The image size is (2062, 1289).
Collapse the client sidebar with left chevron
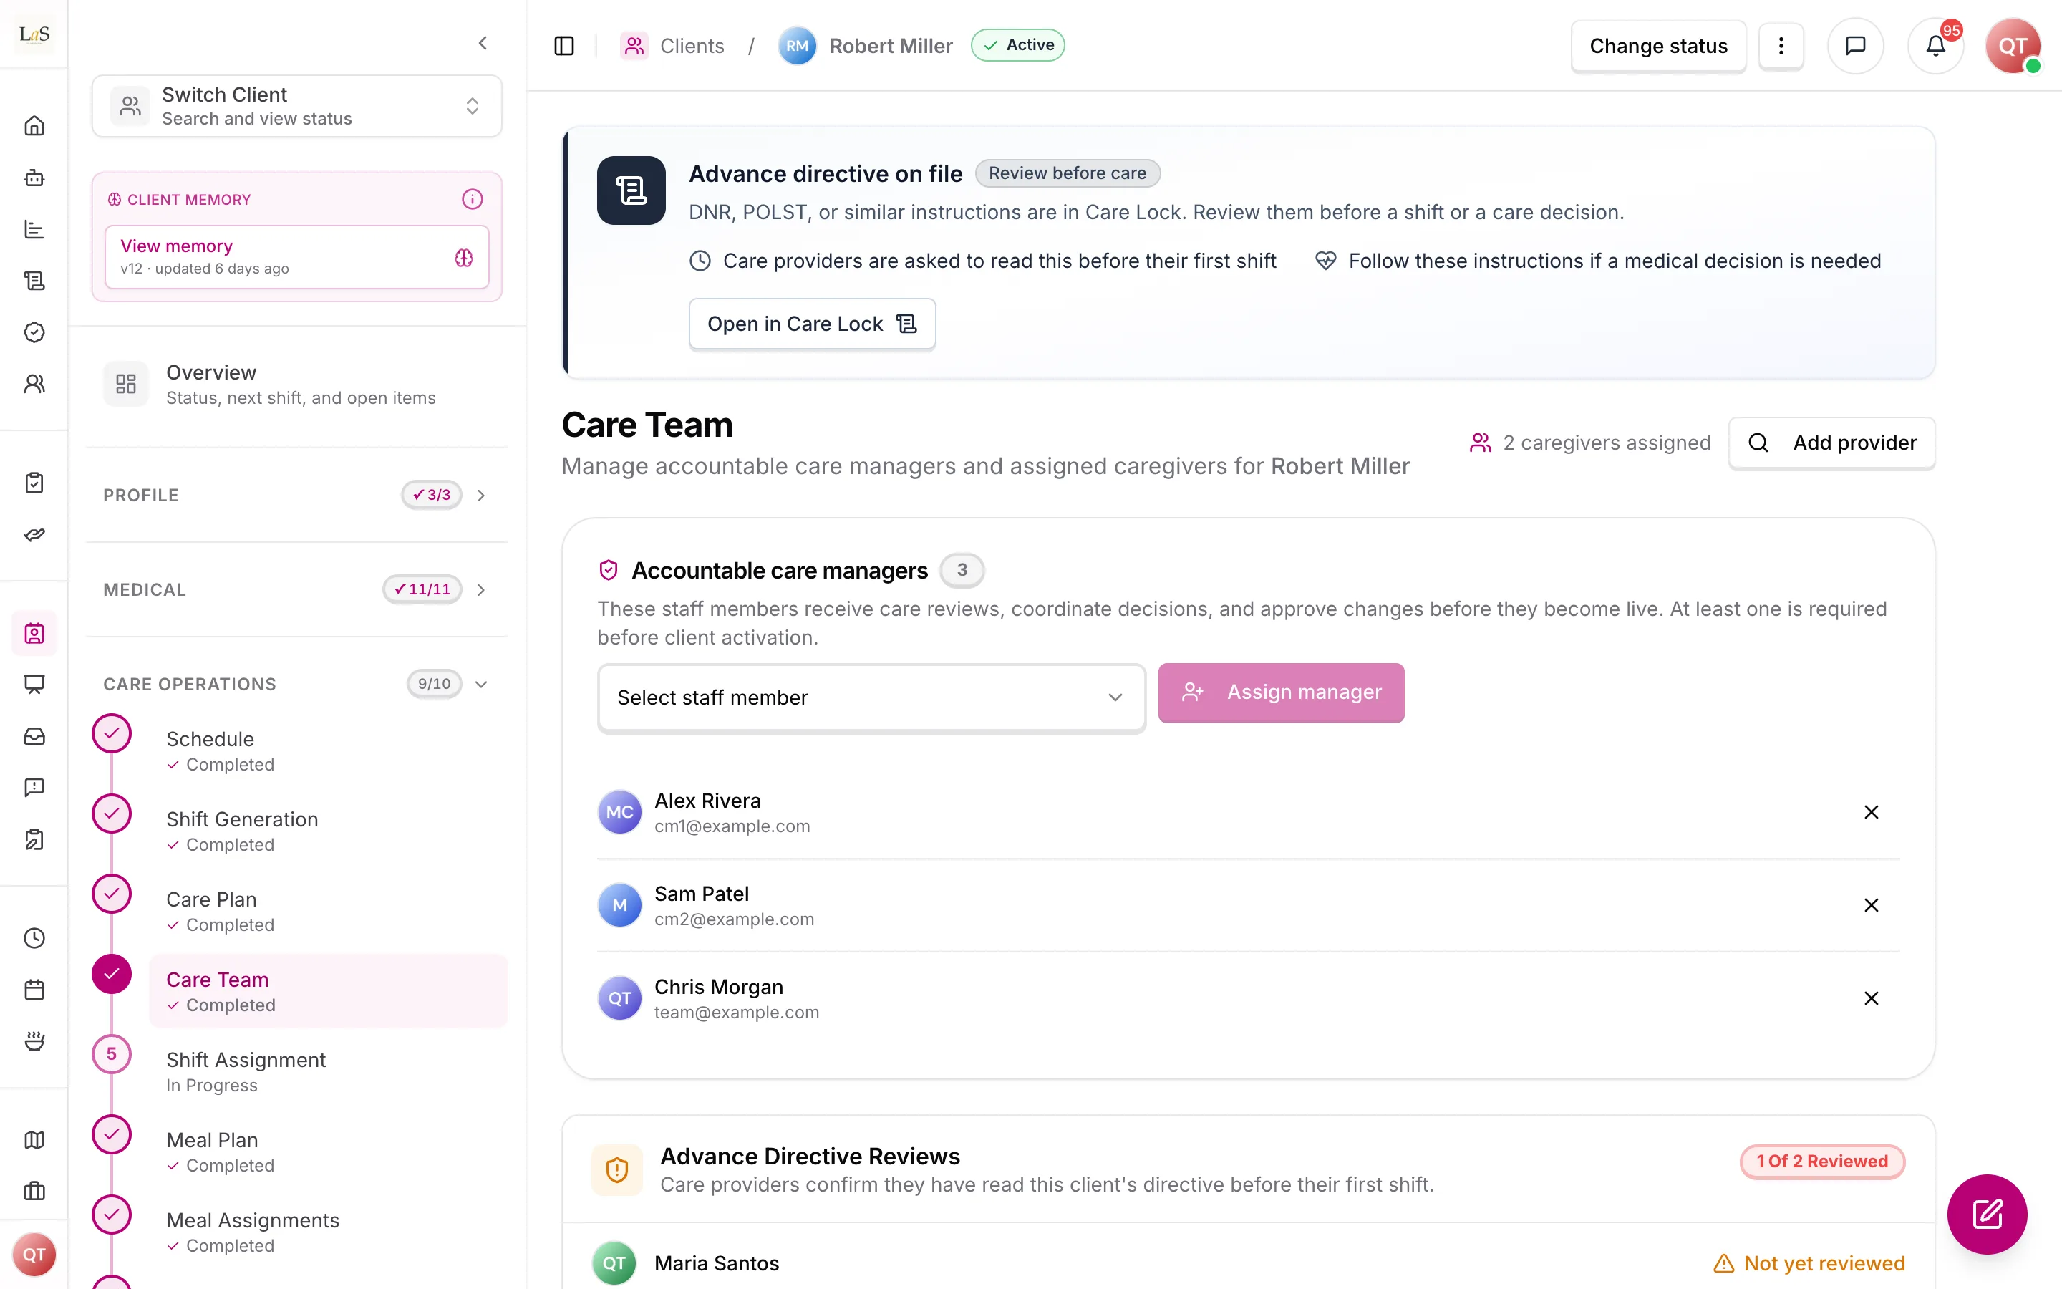click(x=483, y=43)
